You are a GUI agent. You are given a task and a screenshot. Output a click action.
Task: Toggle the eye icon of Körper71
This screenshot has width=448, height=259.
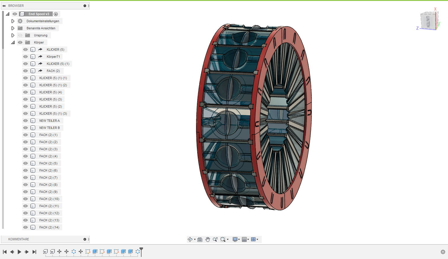(25, 57)
